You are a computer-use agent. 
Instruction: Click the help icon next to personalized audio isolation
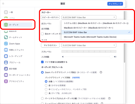click(109, 98)
